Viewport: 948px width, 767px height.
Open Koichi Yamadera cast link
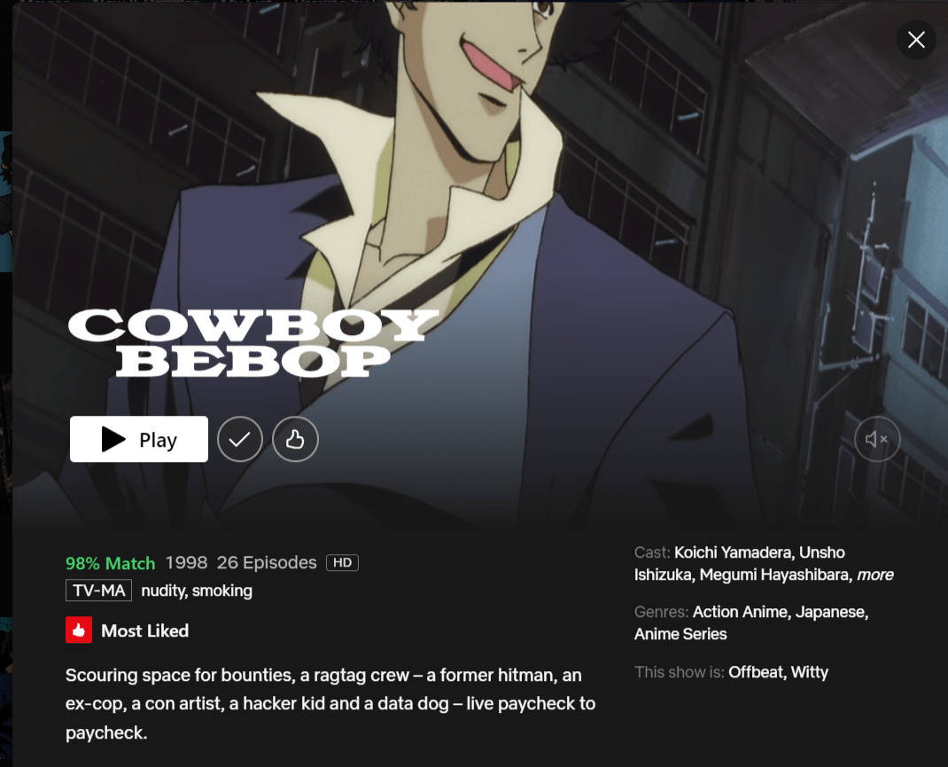tap(734, 552)
